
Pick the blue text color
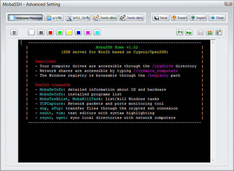click(78, 33)
